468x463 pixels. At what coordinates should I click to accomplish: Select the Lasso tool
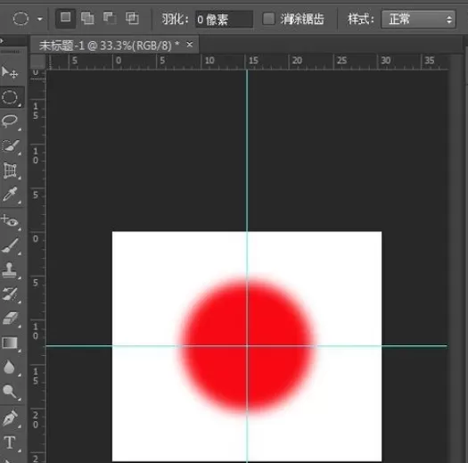[10, 121]
